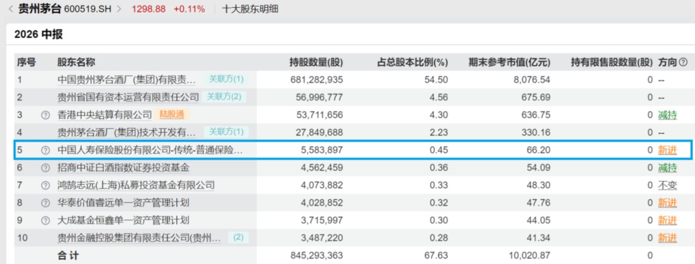Click 减持 link in 香港中央結算 row

(667, 115)
